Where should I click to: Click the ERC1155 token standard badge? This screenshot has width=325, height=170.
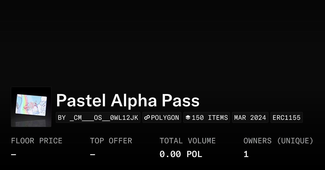pos(287,118)
